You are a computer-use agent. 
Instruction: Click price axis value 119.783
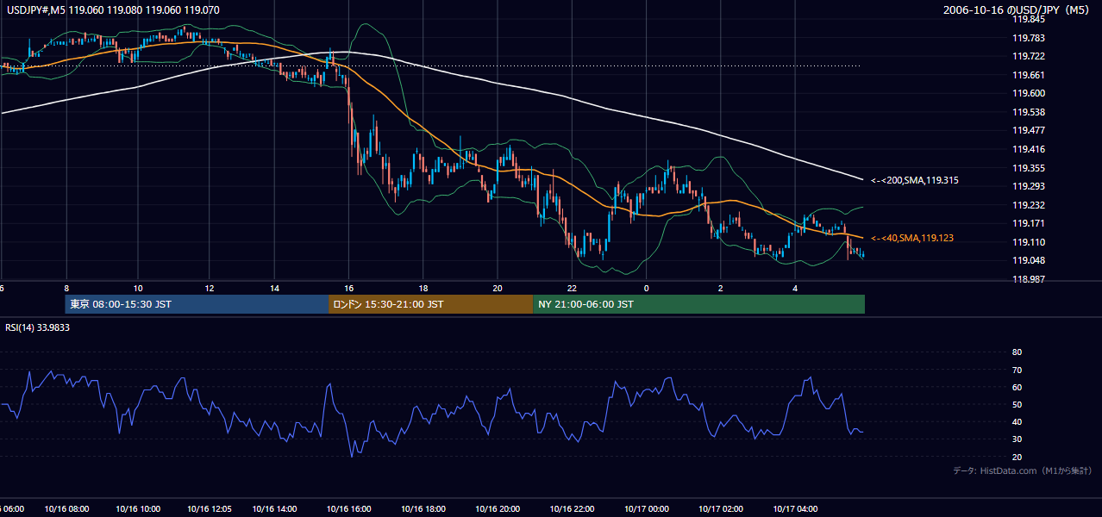click(1028, 38)
